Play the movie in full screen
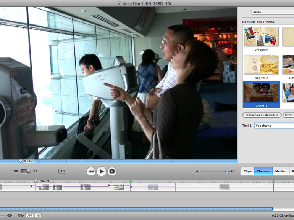Screen dimensions: 294x220 point(112,171)
